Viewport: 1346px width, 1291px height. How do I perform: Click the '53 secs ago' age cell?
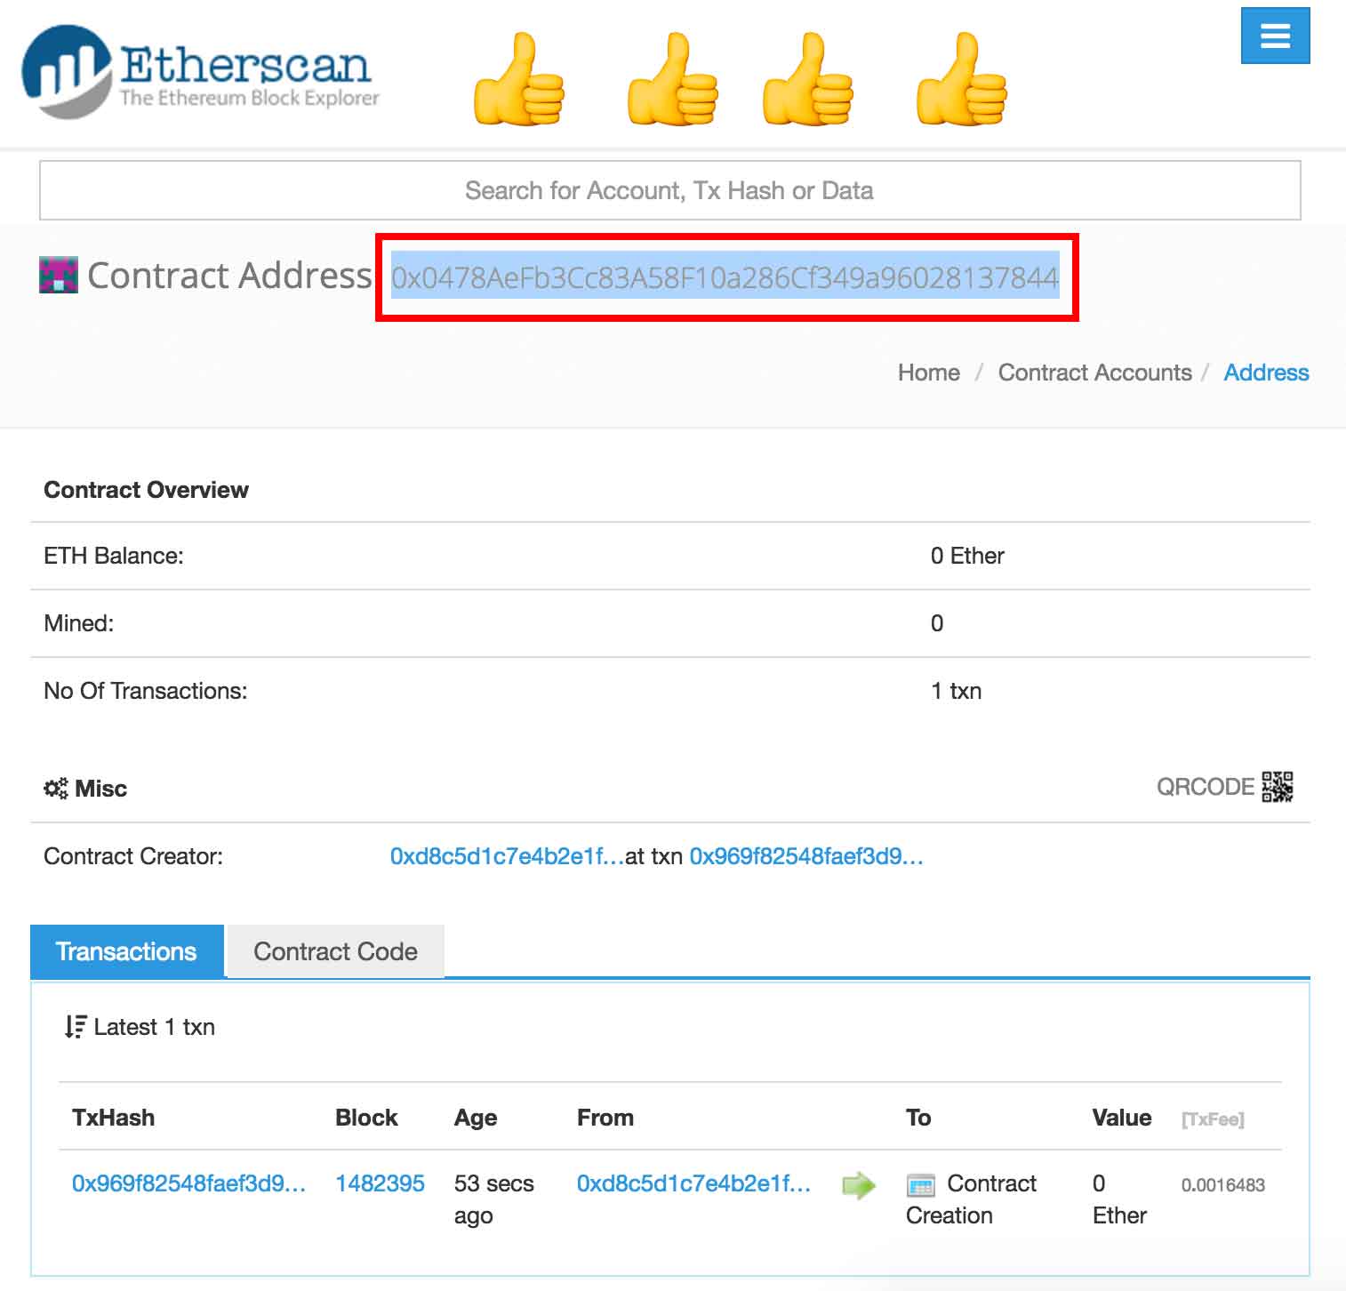point(494,1199)
